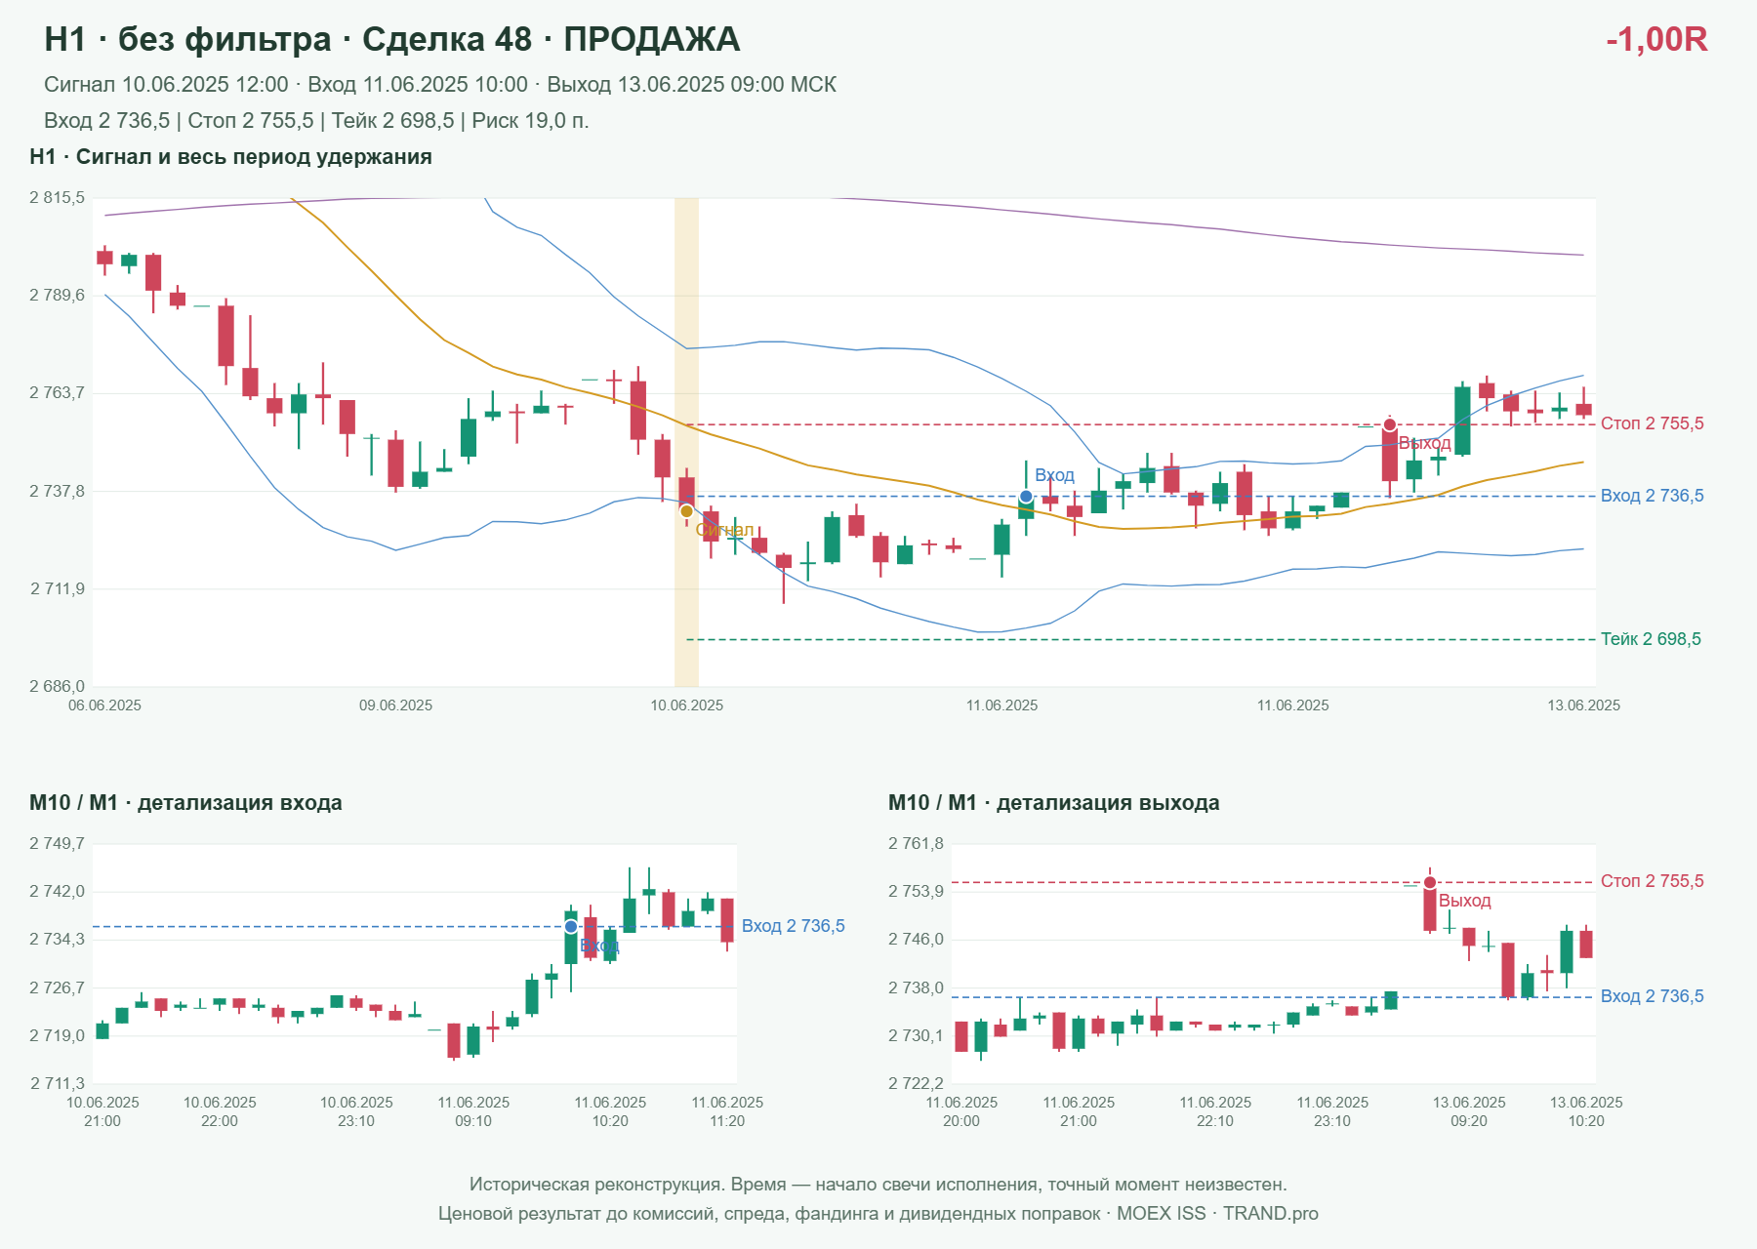Click heading 'M10 / M1 · детализация выхода'

click(1054, 803)
